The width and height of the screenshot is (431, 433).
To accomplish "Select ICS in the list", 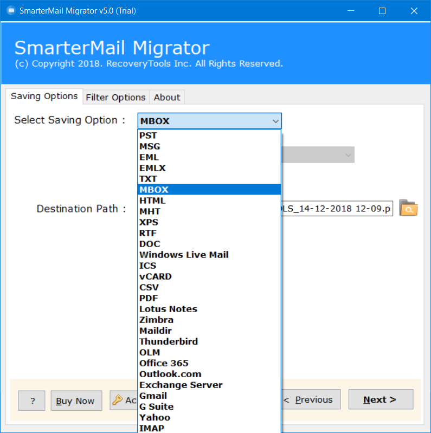I will coord(209,266).
